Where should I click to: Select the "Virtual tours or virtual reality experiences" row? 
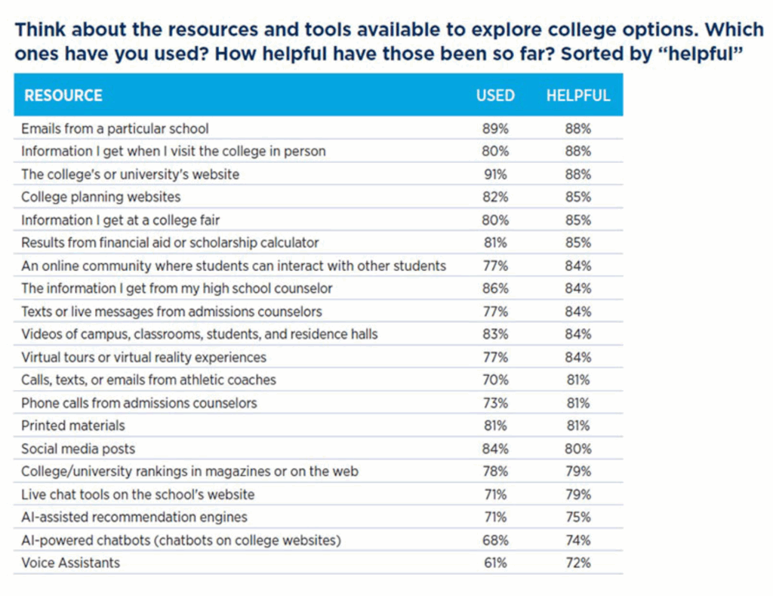pyautogui.click(x=143, y=357)
